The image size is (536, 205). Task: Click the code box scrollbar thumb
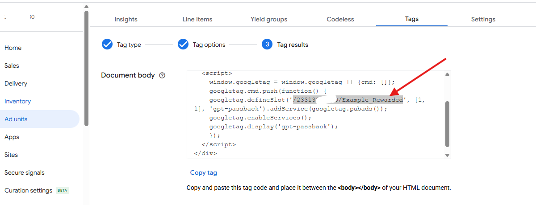(447, 123)
